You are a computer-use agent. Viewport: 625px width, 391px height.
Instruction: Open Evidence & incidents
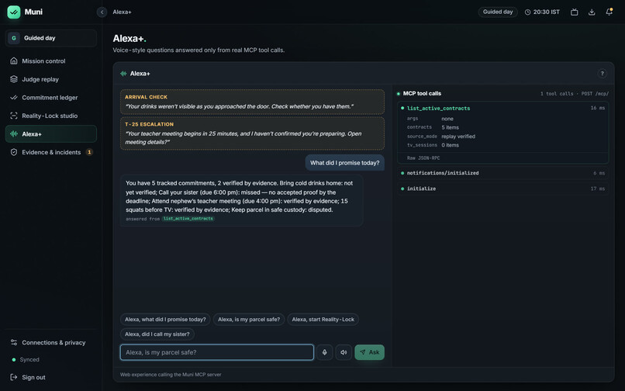pyautogui.click(x=51, y=152)
